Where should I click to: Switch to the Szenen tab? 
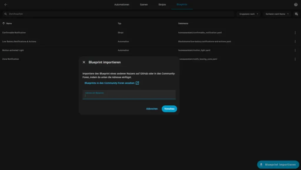coord(144,4)
